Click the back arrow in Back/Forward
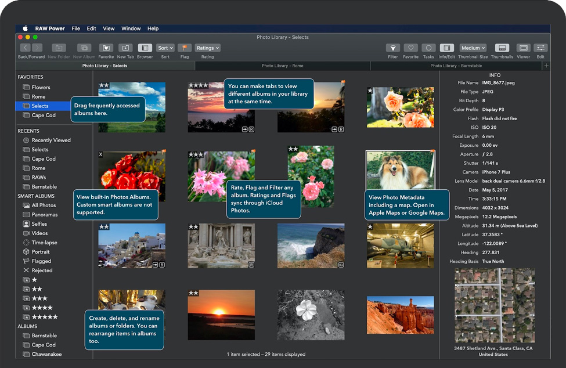This screenshot has width=566, height=368. pyautogui.click(x=25, y=48)
